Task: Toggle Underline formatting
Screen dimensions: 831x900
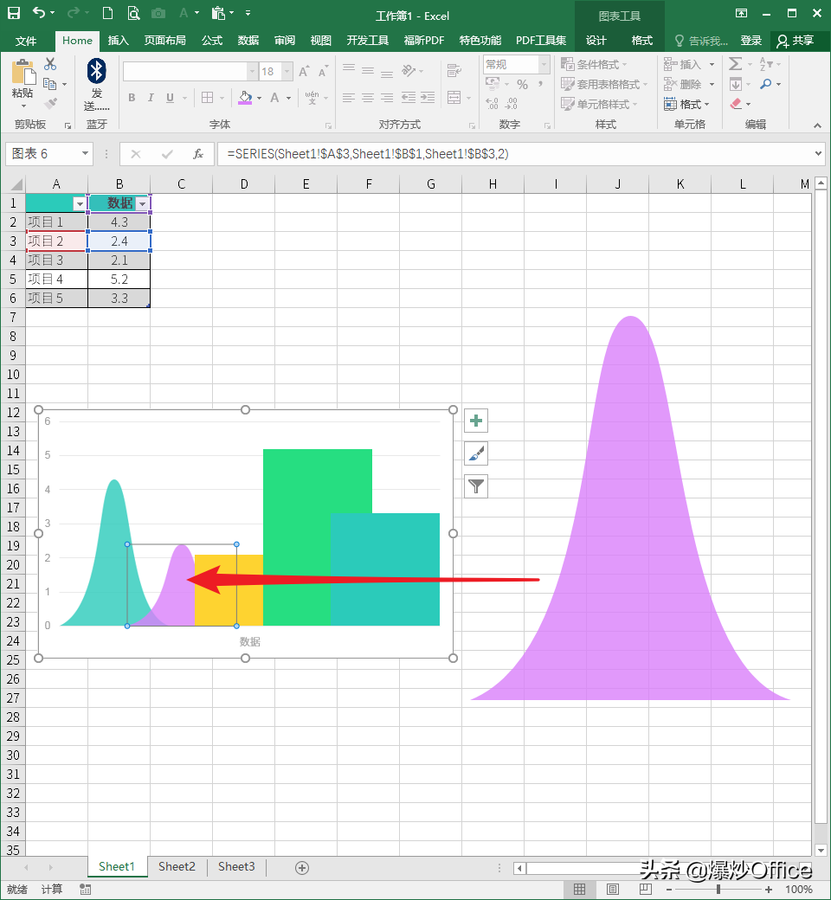Action: tap(170, 98)
